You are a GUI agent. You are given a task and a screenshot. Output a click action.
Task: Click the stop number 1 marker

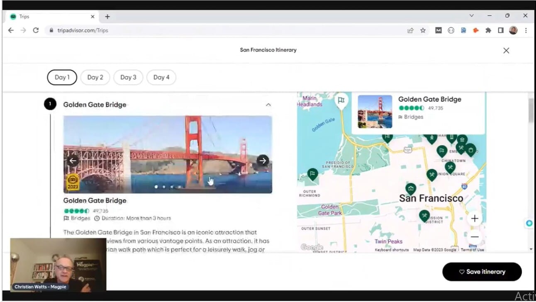point(50,104)
